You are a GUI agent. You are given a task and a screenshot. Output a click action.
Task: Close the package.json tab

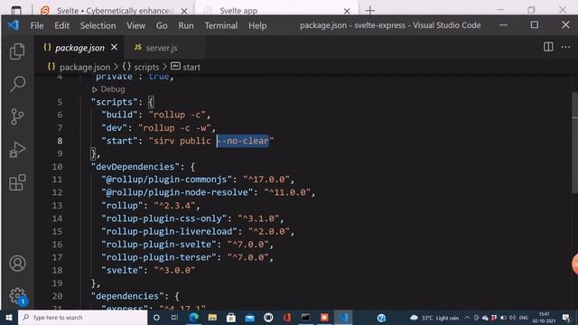pyautogui.click(x=115, y=47)
